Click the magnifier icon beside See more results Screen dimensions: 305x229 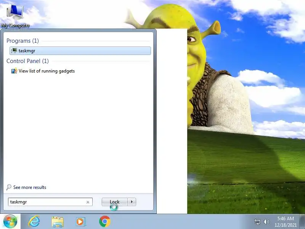(x=9, y=187)
